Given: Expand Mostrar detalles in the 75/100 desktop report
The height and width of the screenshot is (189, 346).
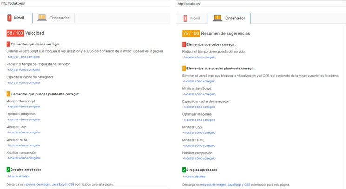Looking at the screenshot, I should click(x=194, y=176).
